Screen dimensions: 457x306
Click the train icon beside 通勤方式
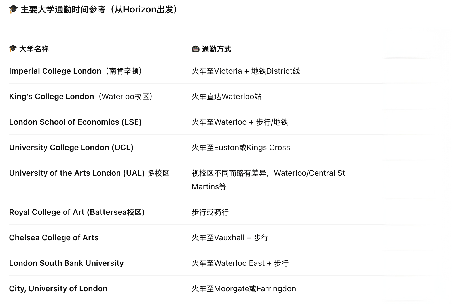click(196, 49)
